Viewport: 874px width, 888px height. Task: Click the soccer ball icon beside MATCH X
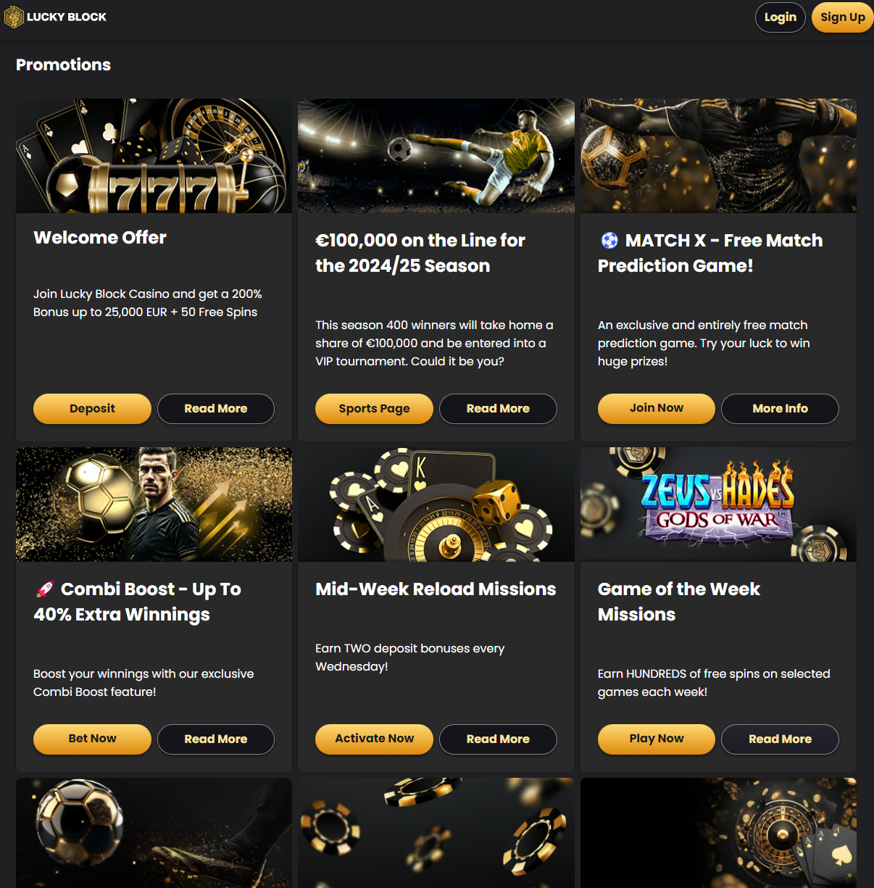[x=609, y=240]
